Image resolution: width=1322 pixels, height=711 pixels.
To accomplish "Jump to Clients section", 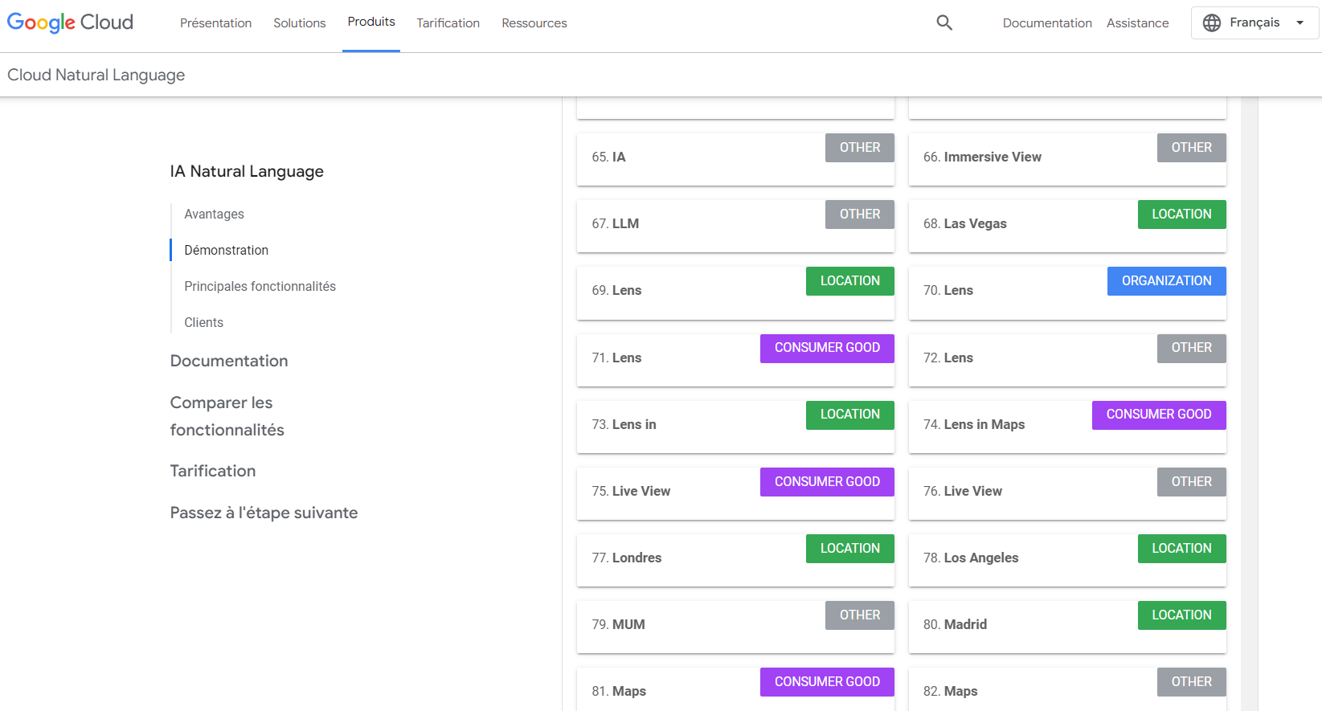I will coord(203,322).
